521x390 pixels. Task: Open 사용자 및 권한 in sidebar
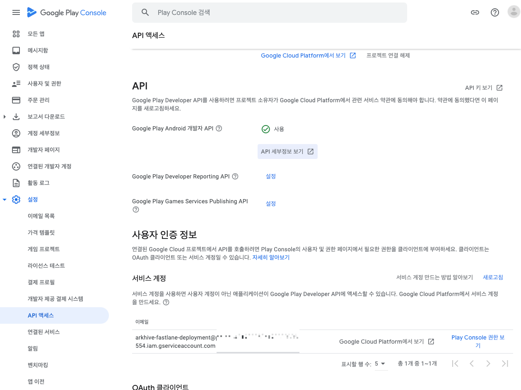(44, 84)
